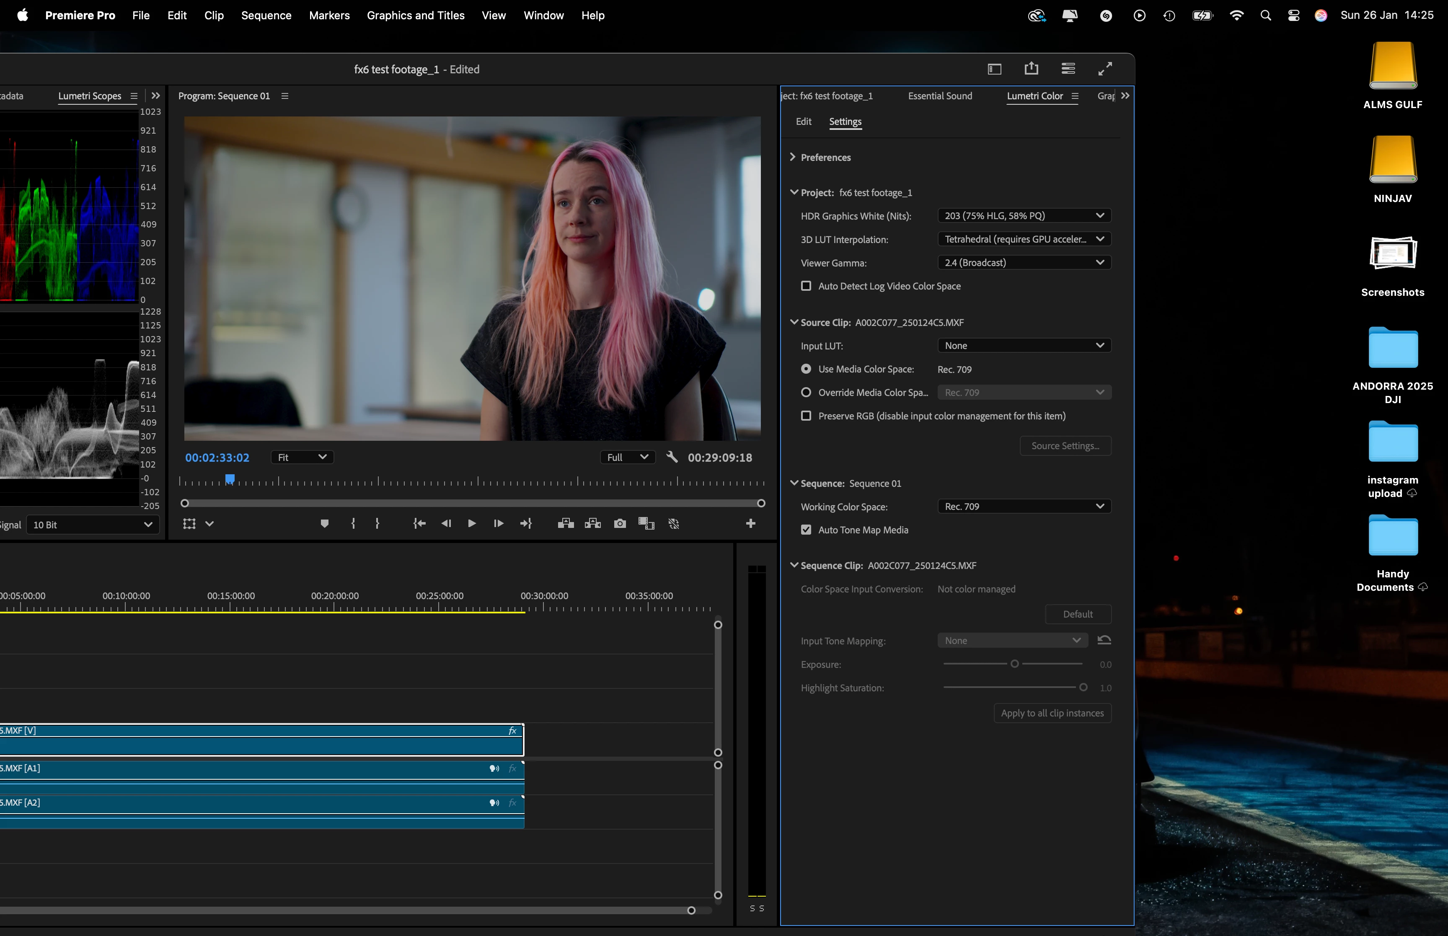Viewport: 1448px width, 936px height.
Task: Open the wrench settings icon
Action: point(672,457)
